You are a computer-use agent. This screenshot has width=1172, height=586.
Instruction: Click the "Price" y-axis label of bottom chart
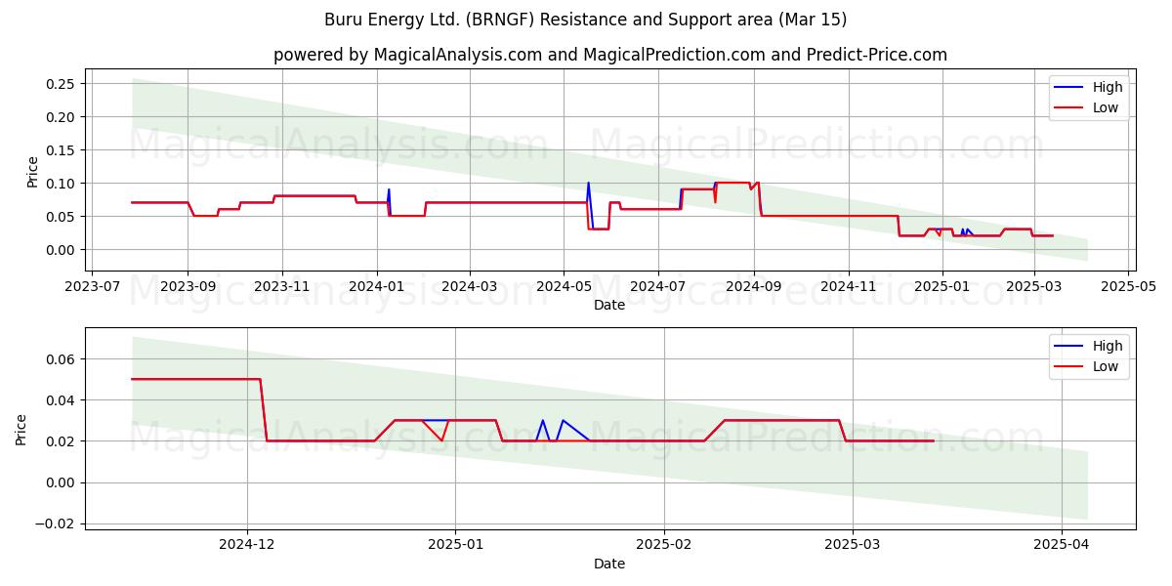tap(21, 430)
